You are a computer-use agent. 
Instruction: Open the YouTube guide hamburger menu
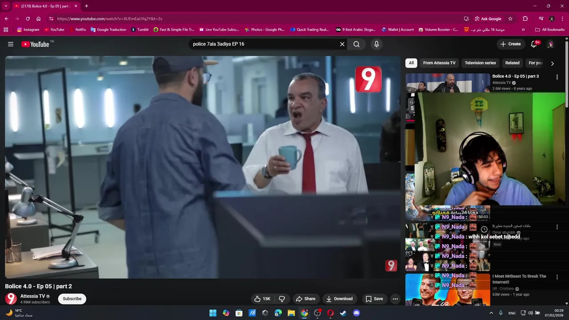[x=11, y=44]
